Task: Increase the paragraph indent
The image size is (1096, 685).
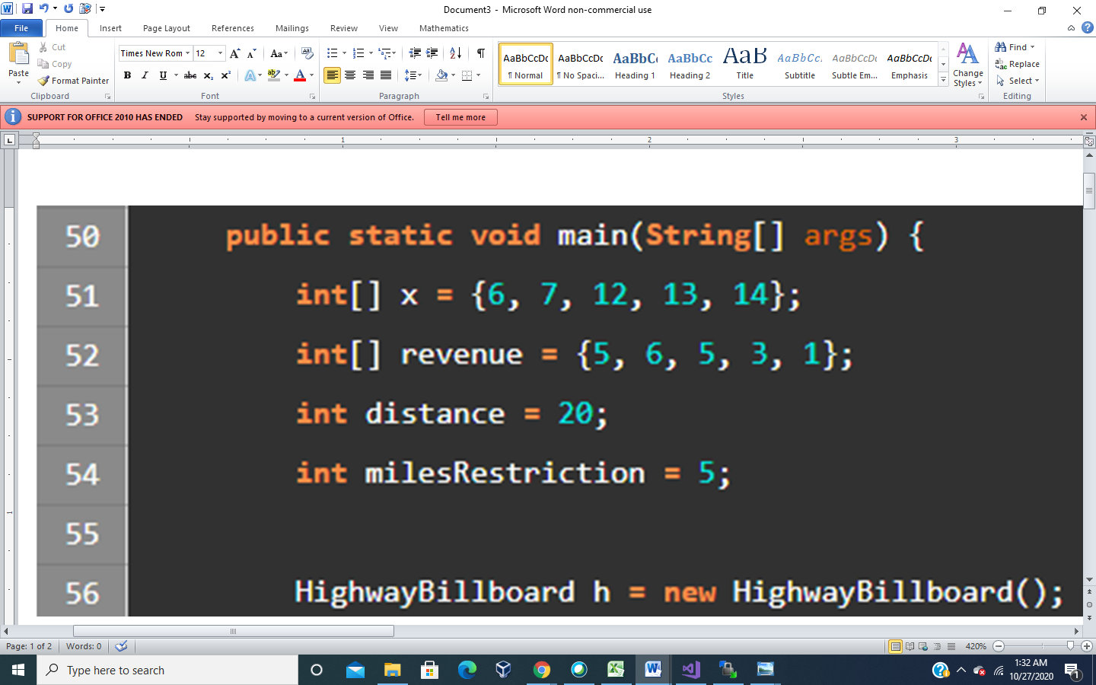Action: coord(432,53)
